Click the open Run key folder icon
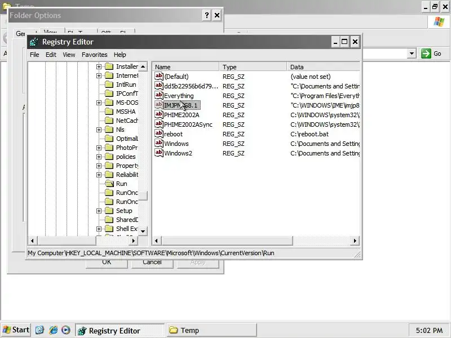Screen dimensions: 451x338 [x=109, y=184]
